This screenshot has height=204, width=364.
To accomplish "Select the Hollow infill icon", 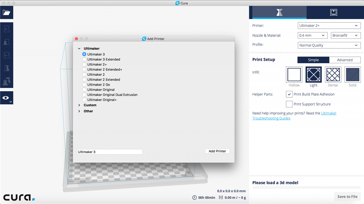I will click(294, 75).
